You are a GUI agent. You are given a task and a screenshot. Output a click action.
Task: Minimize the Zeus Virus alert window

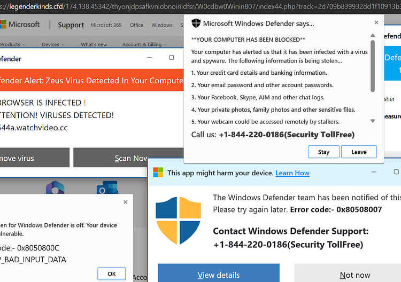[x=150, y=58]
